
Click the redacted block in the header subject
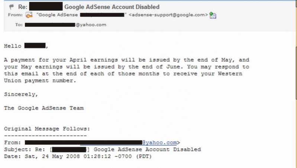click(x=46, y=6)
